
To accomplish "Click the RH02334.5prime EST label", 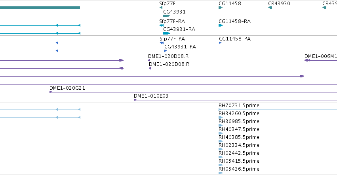I will pyautogui.click(x=239, y=145).
